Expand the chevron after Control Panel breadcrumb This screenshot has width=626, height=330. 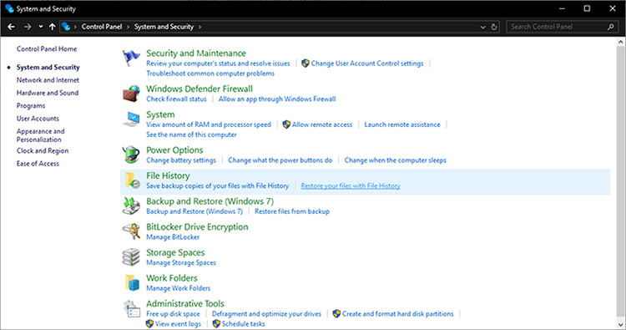[x=129, y=28]
